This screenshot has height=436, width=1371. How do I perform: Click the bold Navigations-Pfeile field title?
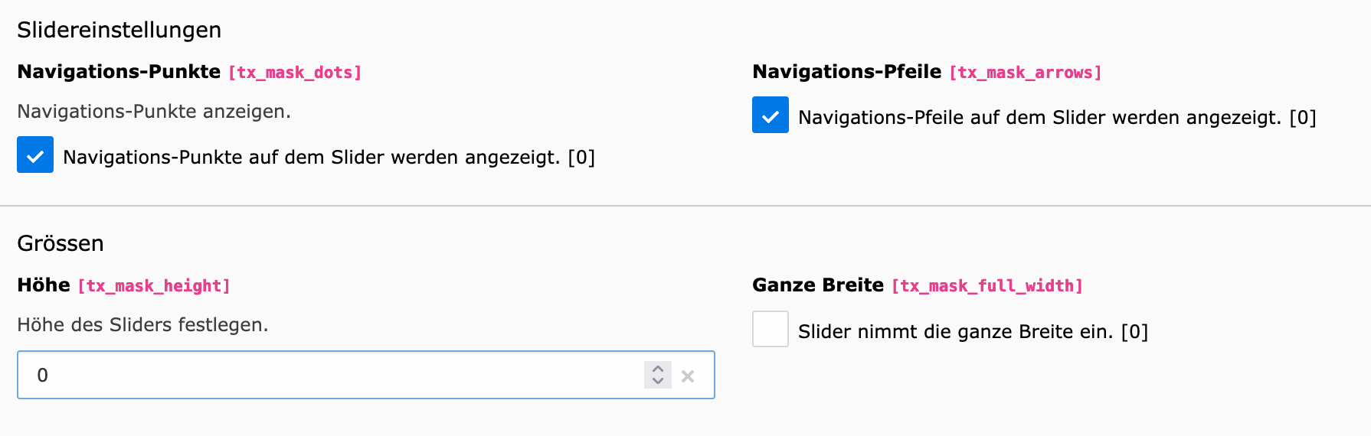point(846,72)
